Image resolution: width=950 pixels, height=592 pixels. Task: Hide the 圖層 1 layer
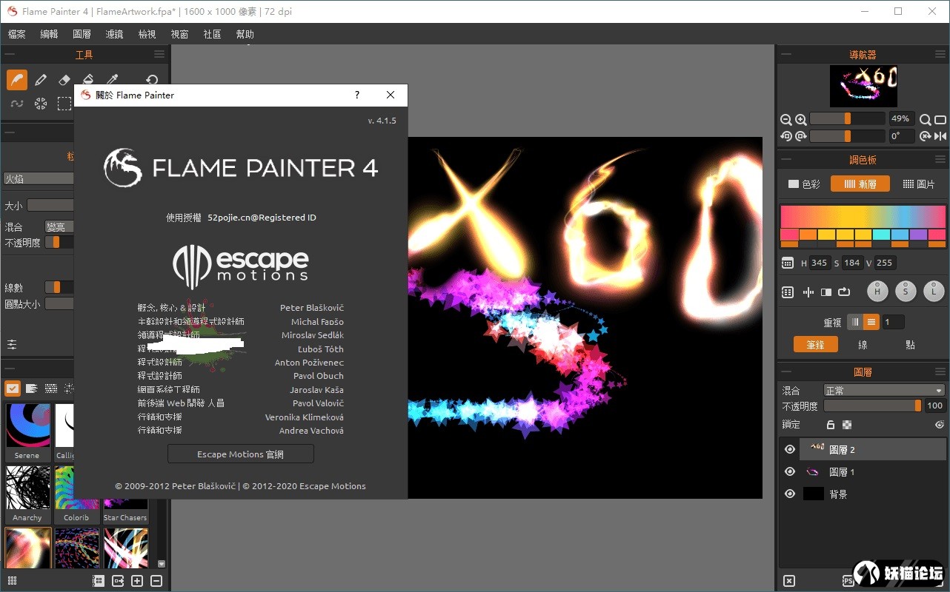tap(790, 471)
